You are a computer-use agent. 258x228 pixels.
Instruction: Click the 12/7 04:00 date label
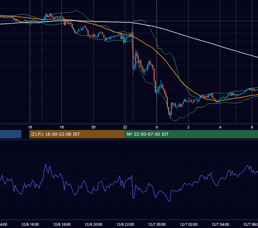point(220,225)
